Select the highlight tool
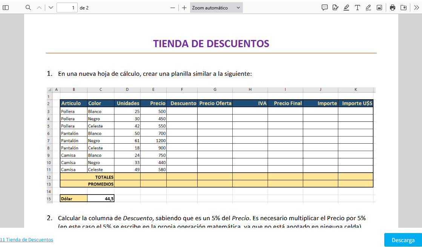The height and width of the screenshot is (247, 422). click(346, 8)
